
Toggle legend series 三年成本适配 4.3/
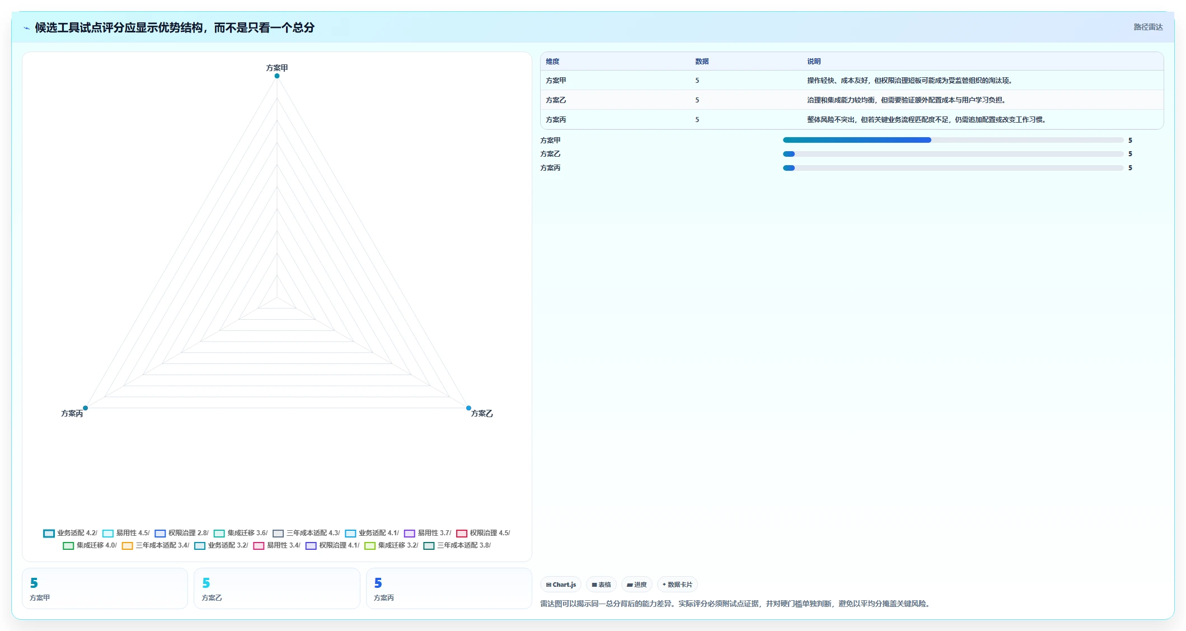(x=306, y=533)
